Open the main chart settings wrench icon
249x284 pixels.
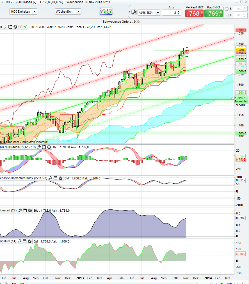[x=5, y=27]
